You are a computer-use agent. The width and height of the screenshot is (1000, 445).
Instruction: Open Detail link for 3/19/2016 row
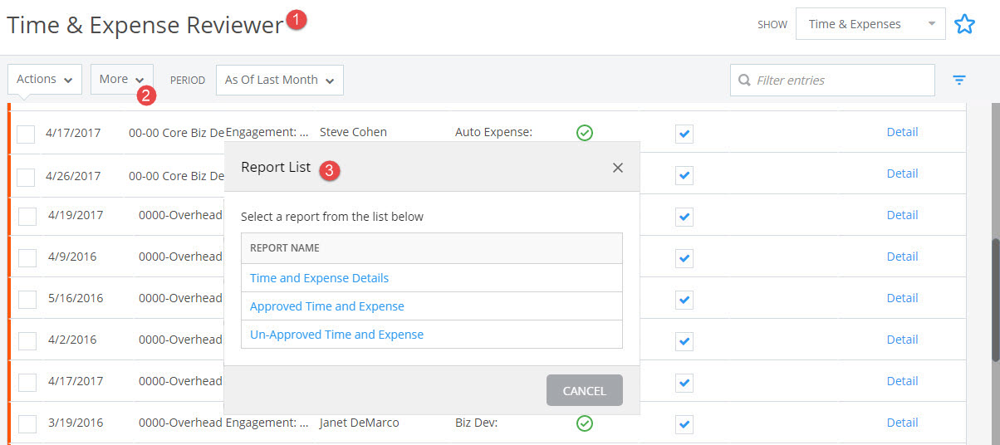tap(902, 423)
